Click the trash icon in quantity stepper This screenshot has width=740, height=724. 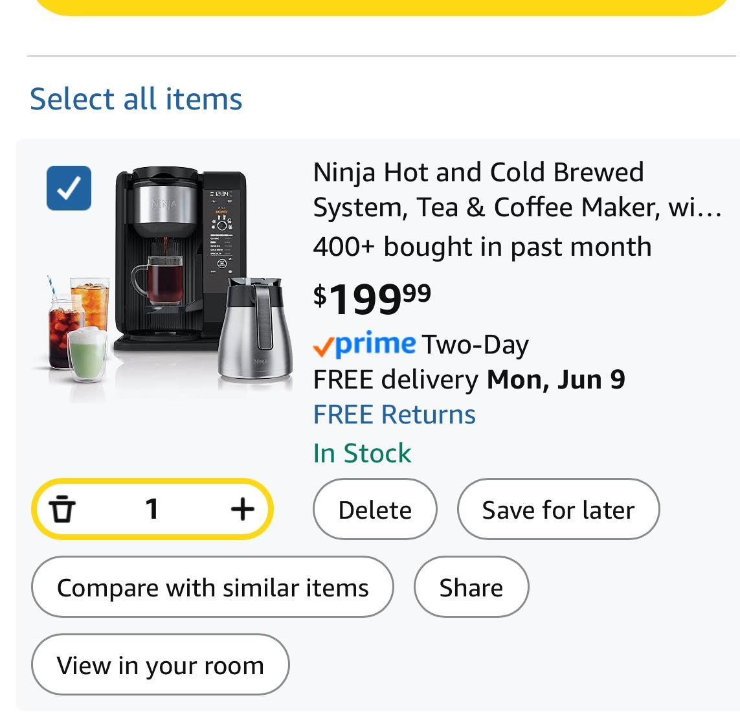point(62,509)
